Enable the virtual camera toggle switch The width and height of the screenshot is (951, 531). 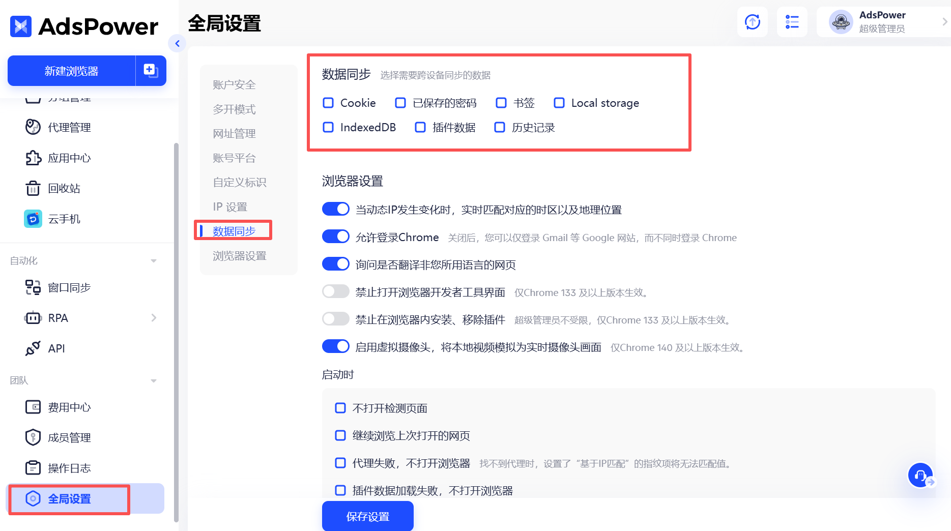pos(335,346)
